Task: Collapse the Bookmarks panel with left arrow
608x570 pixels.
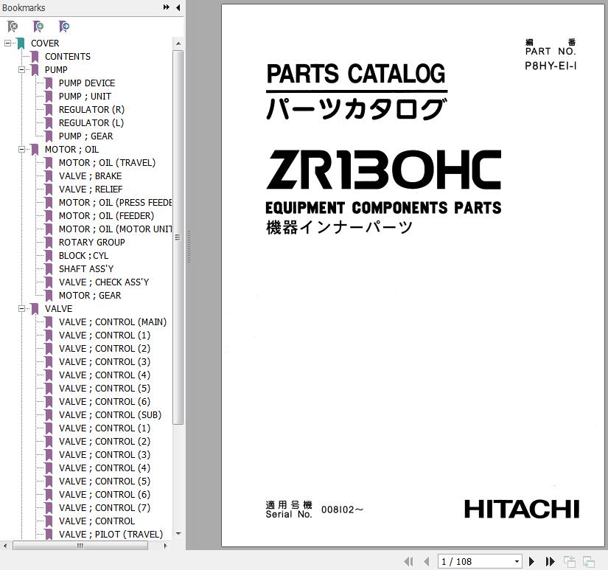Action: click(x=178, y=7)
